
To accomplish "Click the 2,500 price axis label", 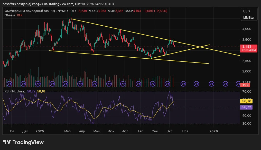I will point(247,61).
